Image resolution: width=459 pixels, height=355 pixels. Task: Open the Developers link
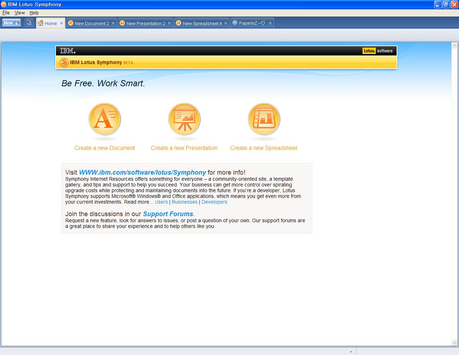[214, 202]
